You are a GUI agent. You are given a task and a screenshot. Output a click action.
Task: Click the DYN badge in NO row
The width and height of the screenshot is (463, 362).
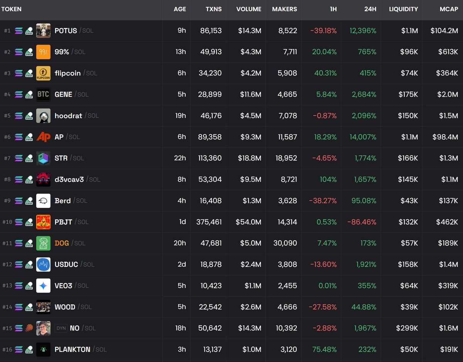coord(61,328)
